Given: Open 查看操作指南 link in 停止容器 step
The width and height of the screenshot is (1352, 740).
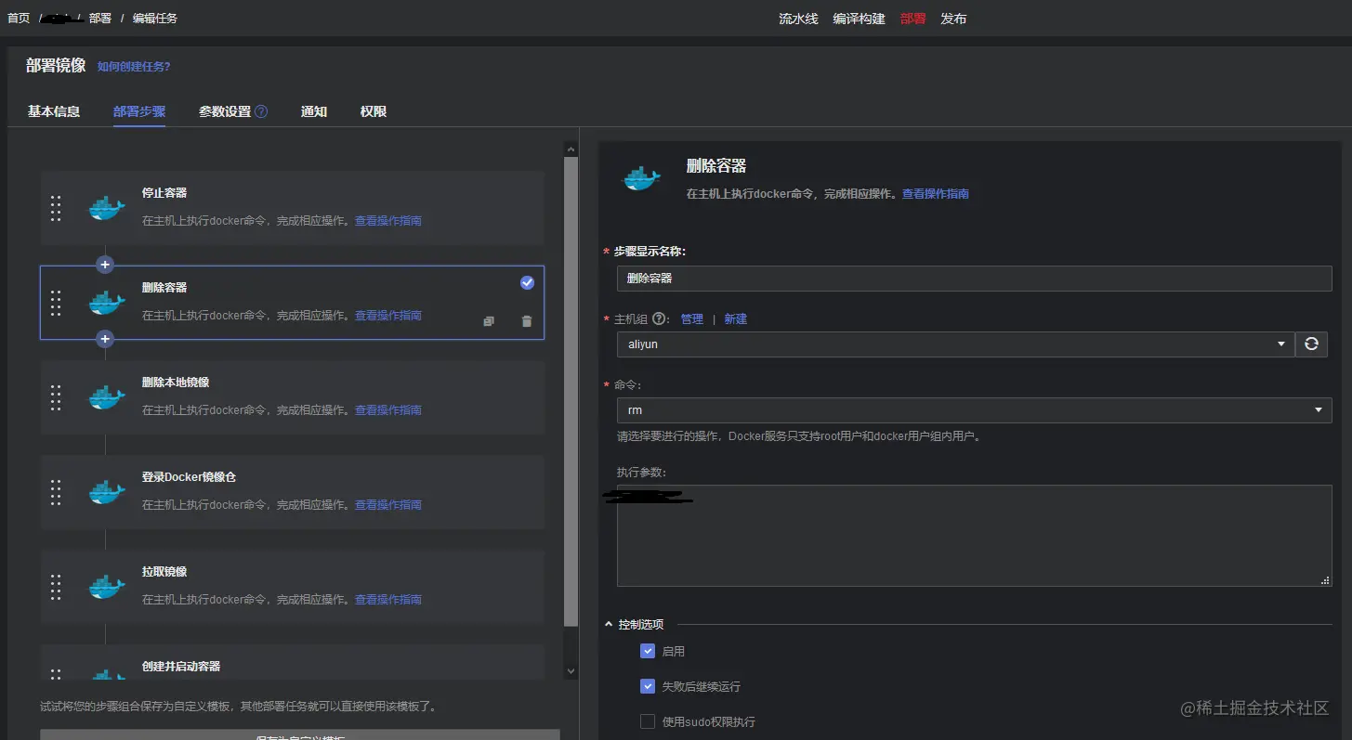Looking at the screenshot, I should click(x=388, y=221).
